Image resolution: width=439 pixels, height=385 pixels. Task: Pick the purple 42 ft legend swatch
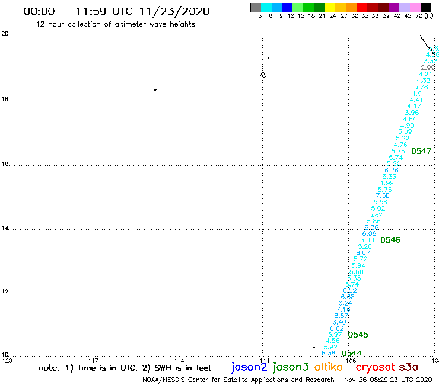(x=394, y=7)
